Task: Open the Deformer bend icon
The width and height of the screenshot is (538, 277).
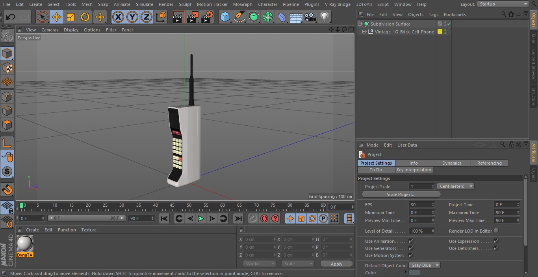Action: click(x=282, y=17)
